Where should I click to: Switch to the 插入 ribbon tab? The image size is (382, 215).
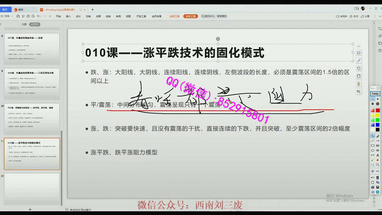(69, 16)
